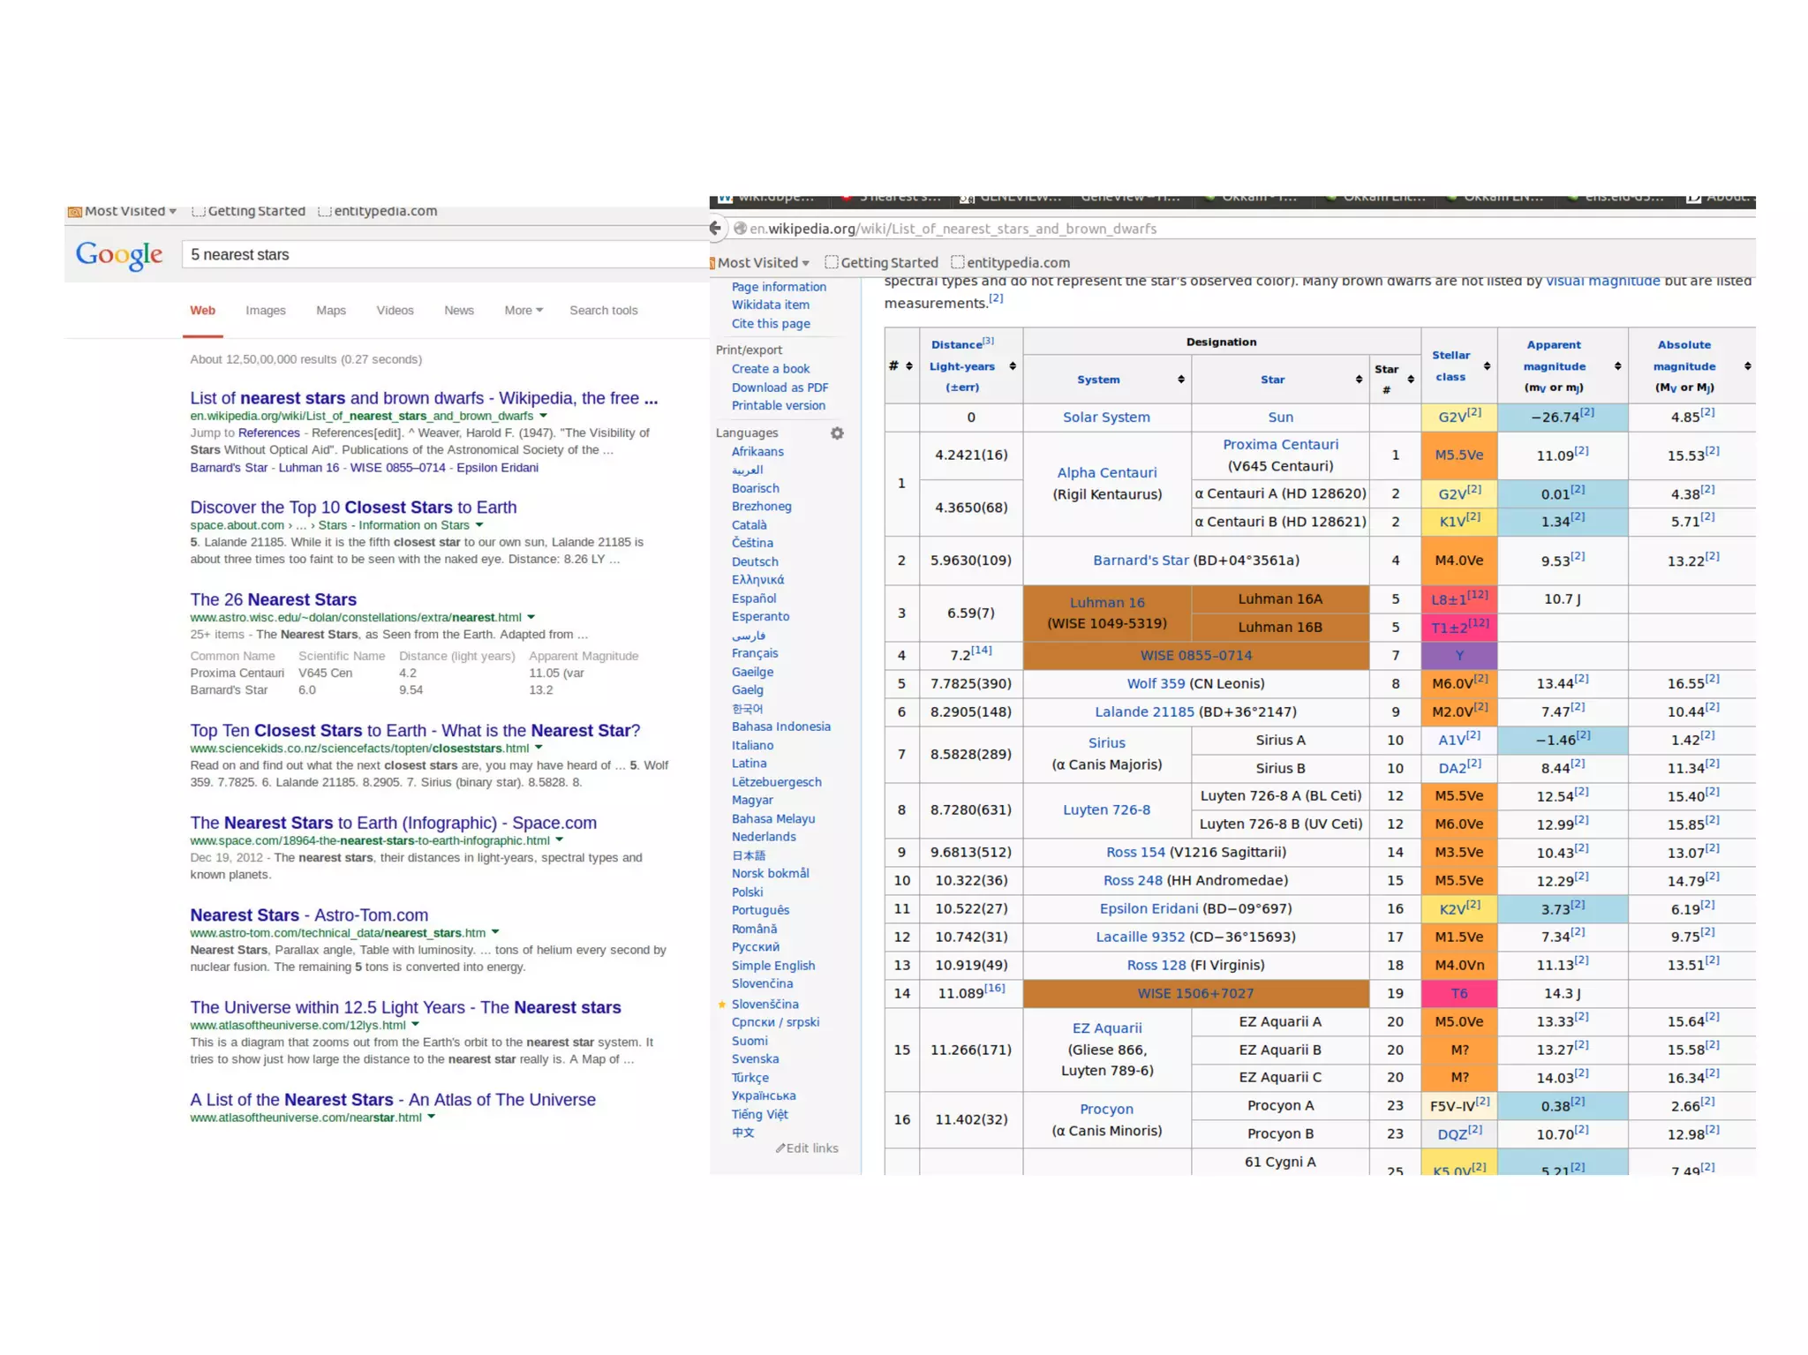This screenshot has height=1355, width=1808.
Task: Open dropdown arrow beside space.about.com result URL
Action: pos(479,525)
